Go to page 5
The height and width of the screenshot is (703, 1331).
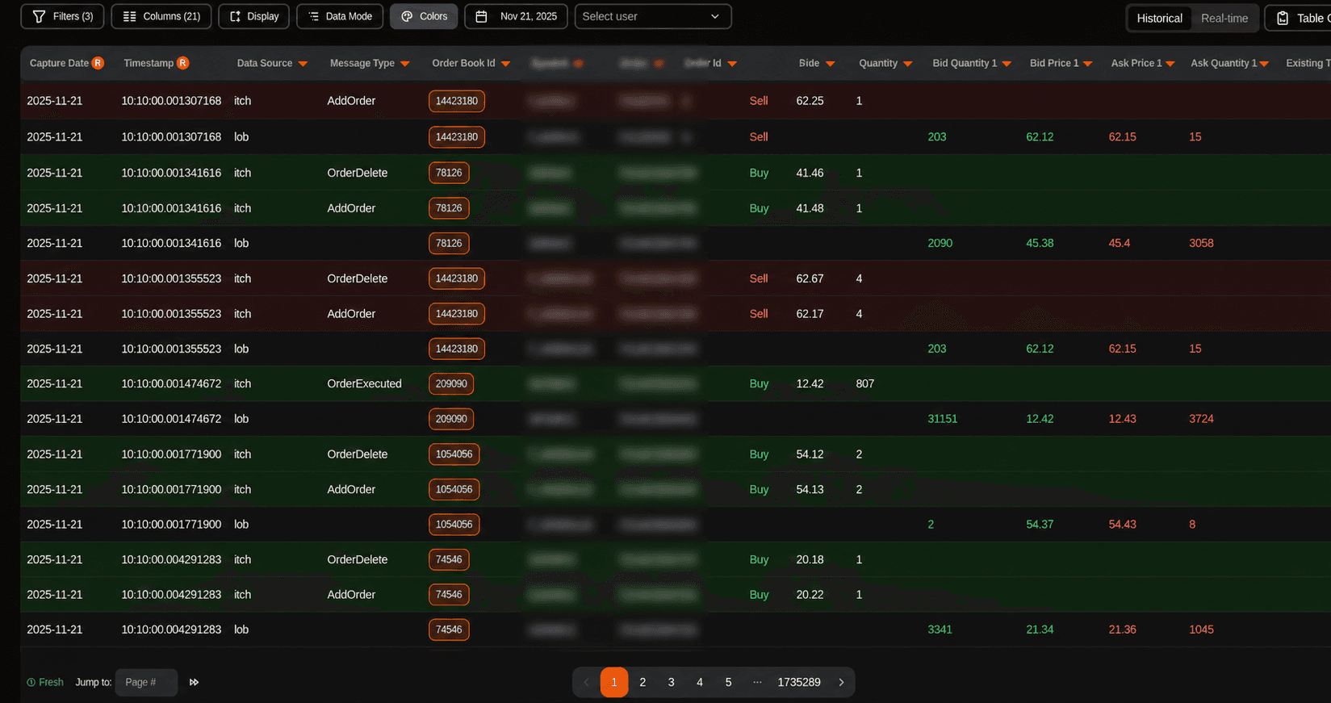[728, 682]
